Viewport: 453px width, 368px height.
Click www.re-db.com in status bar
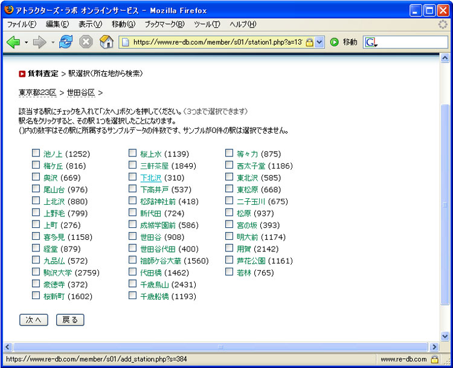point(403,360)
